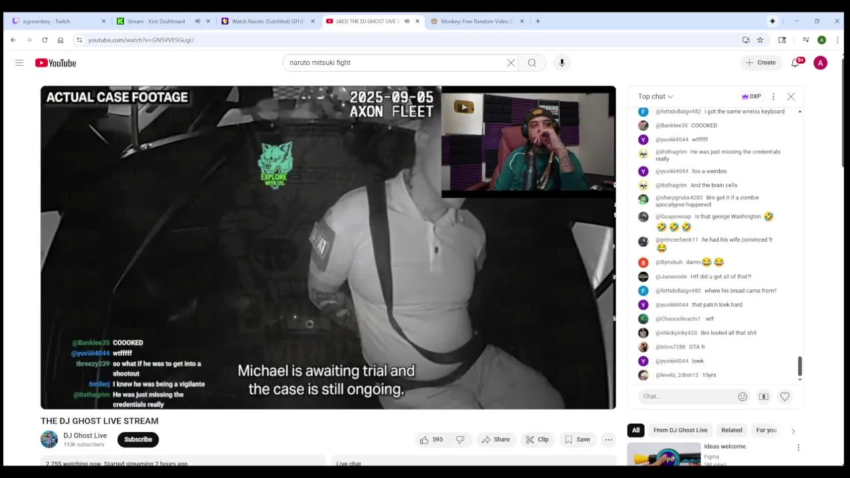This screenshot has height=478, width=850.
Task: Select the All suggestions chip
Action: (x=636, y=430)
